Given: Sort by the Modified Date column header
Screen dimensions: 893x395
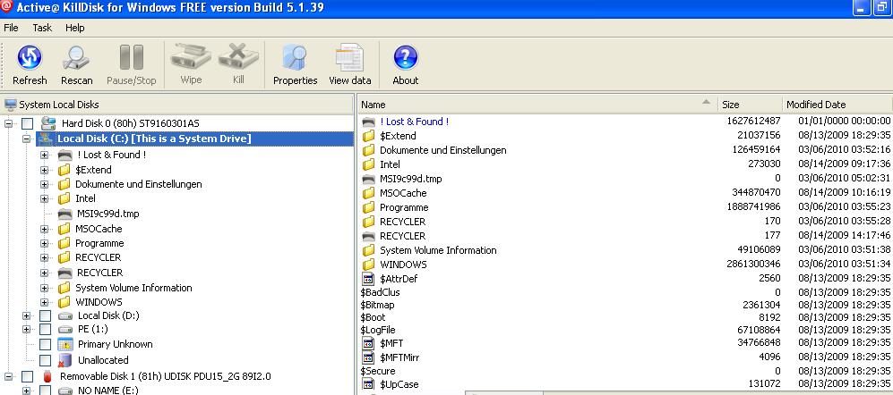Looking at the screenshot, I should click(x=837, y=105).
